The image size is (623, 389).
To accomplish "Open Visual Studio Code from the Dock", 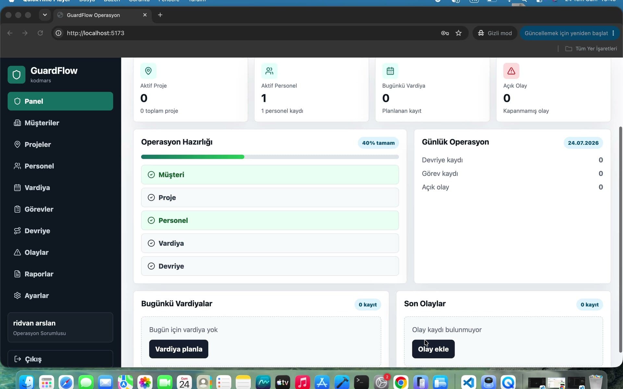I will click(469, 383).
